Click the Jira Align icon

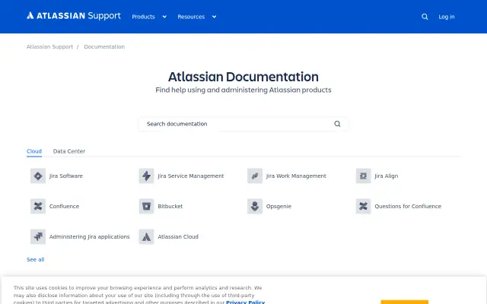point(364,176)
